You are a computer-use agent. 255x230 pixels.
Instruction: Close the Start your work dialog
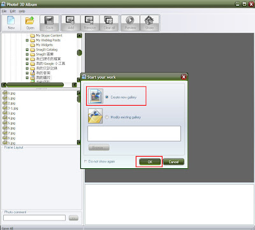click(x=184, y=77)
